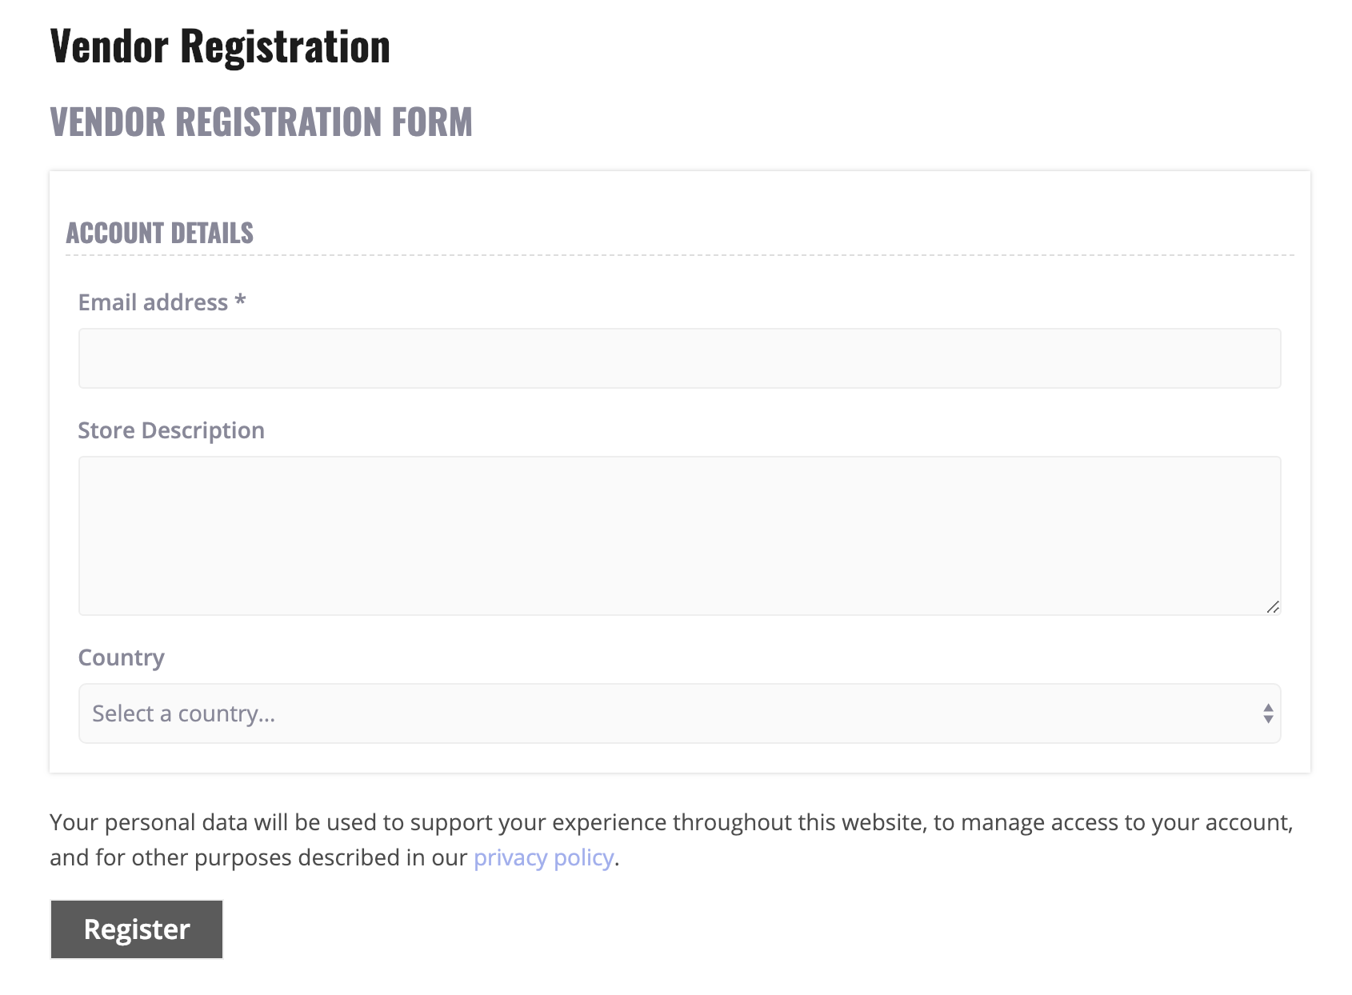Click the Email address label
This screenshot has height=995, width=1352.
coord(153,302)
